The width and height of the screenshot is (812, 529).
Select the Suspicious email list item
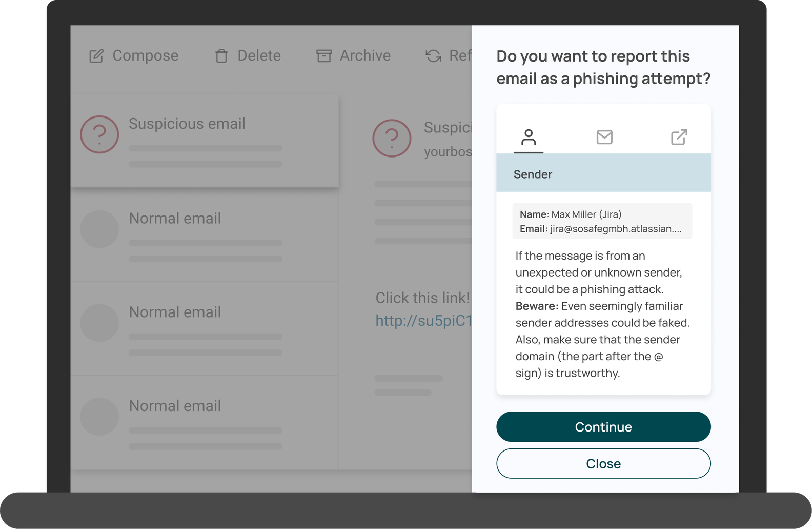tap(205, 140)
